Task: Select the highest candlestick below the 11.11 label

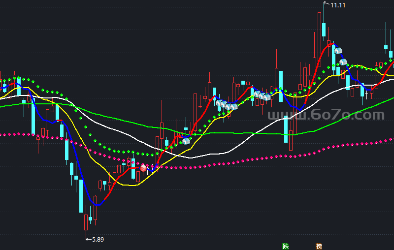Action: [324, 29]
